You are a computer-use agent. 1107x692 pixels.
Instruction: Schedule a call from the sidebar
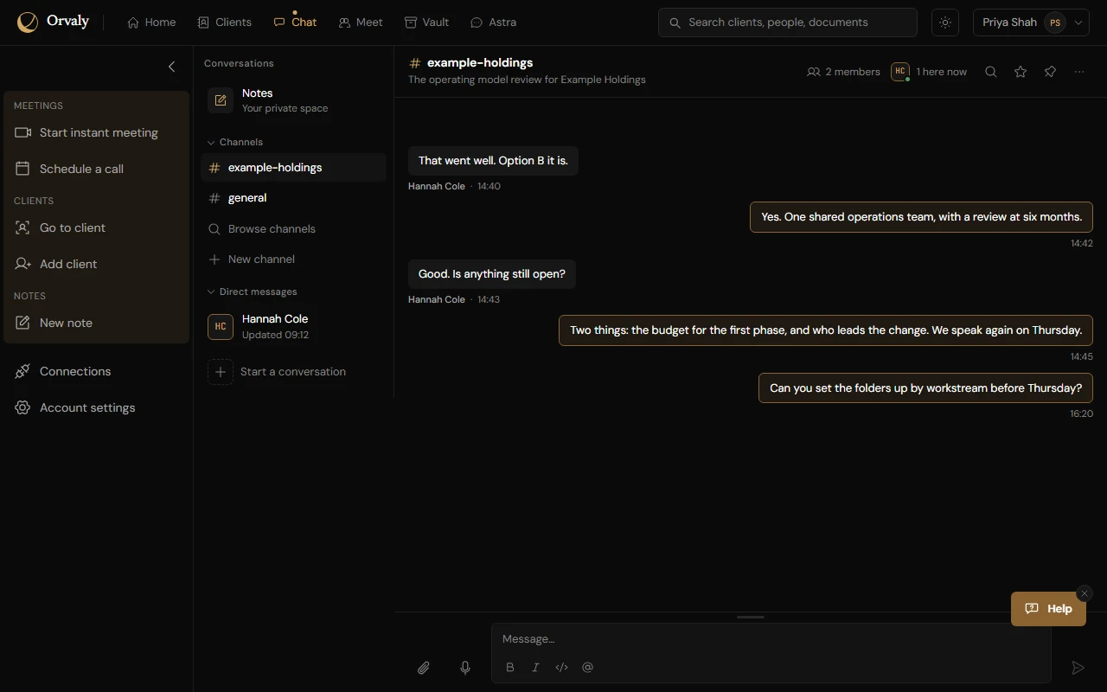click(x=96, y=169)
